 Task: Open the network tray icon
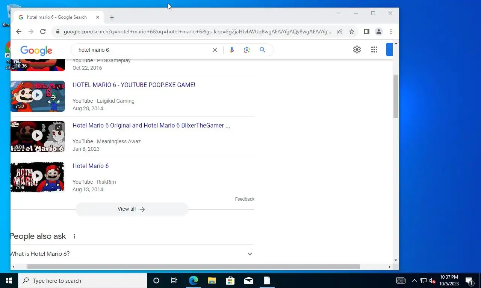point(424,280)
